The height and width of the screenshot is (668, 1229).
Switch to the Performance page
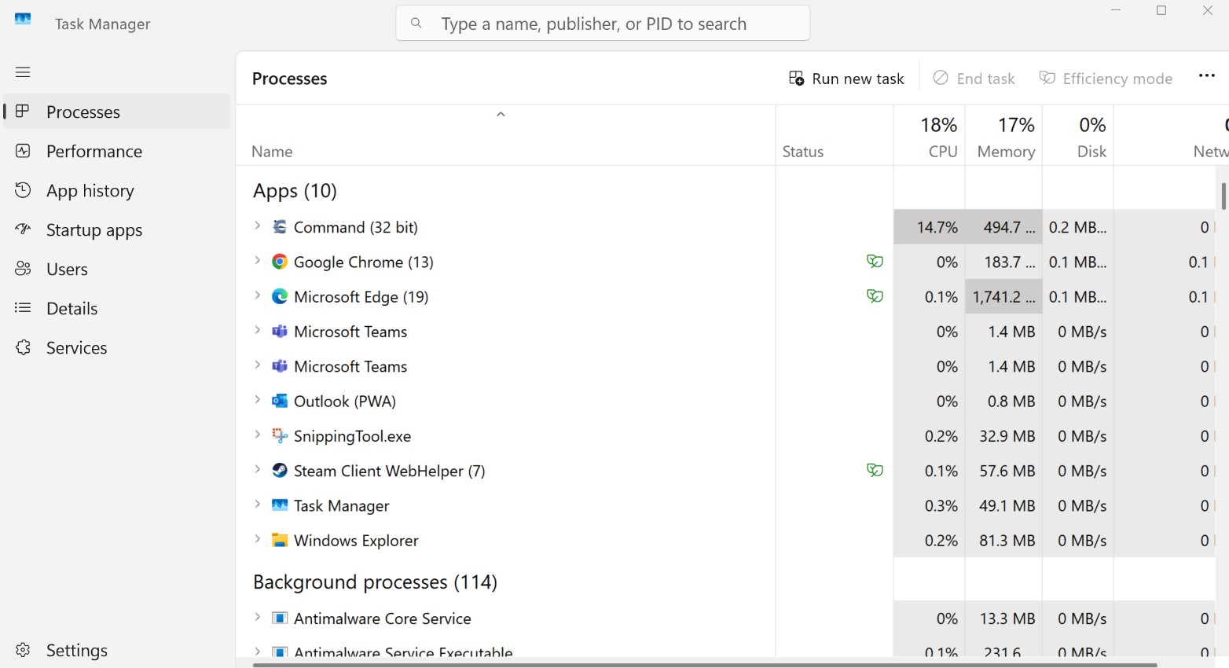[x=116, y=151]
